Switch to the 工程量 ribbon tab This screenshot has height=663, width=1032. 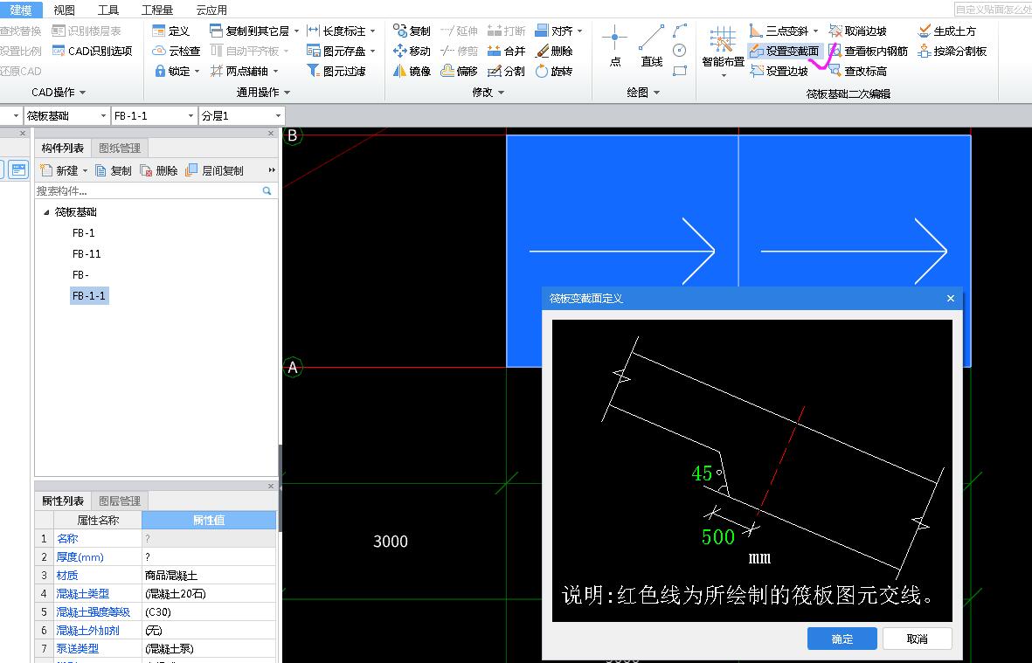coord(157,10)
